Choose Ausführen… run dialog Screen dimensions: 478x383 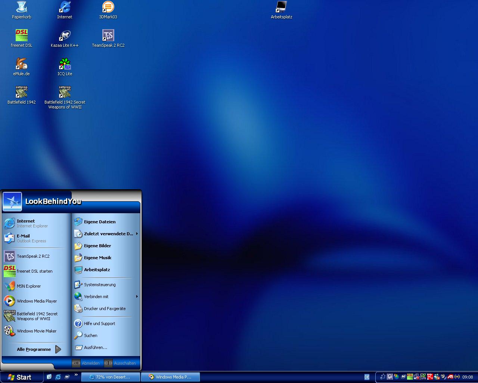[x=106, y=347]
